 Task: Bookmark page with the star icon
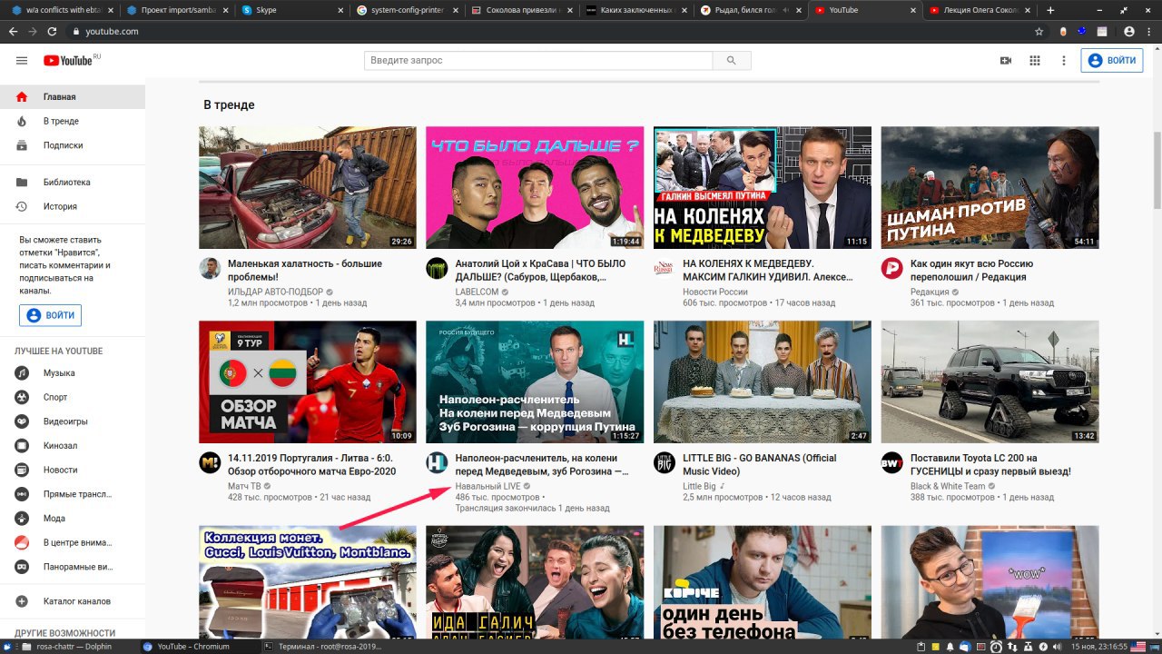[1039, 31]
